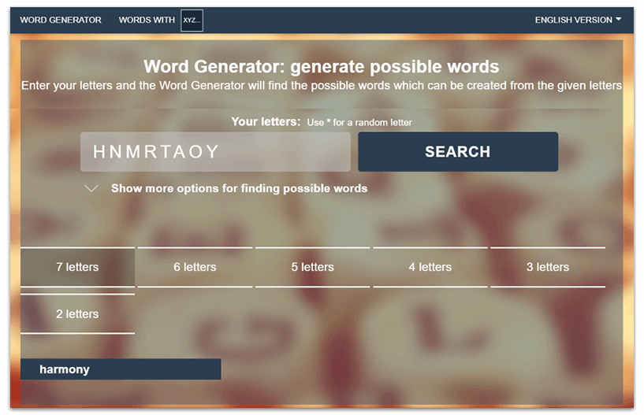Open the Word Generator nav link
The image size is (644, 415).
pyautogui.click(x=61, y=20)
